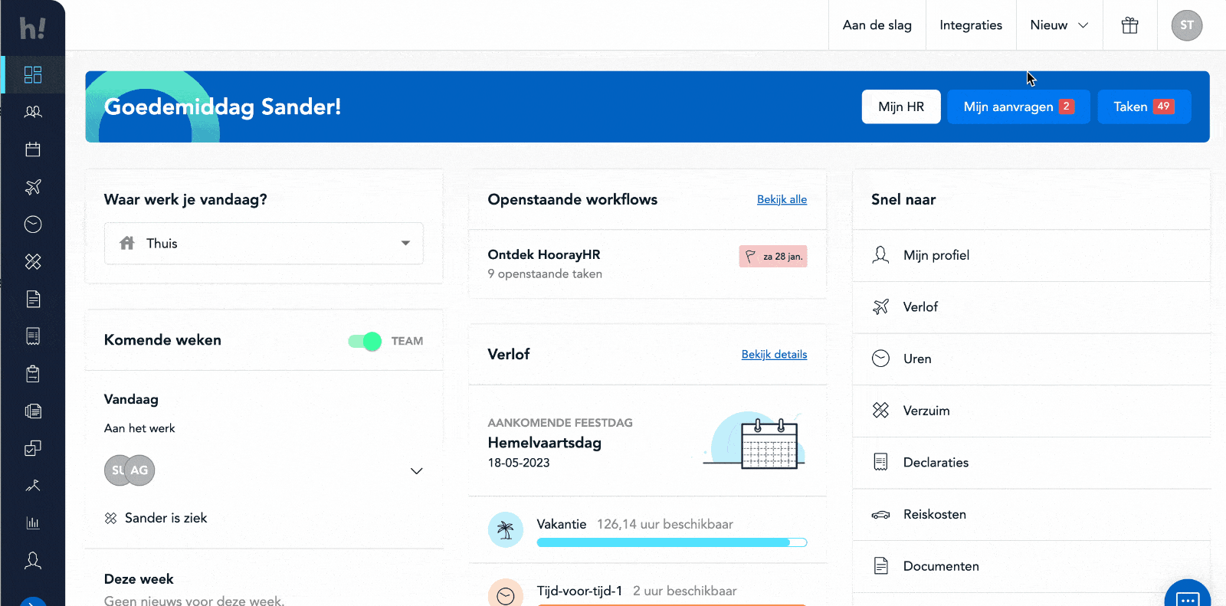Go to Documenten shortcut
Image resolution: width=1226 pixels, height=606 pixels.
tap(1031, 566)
